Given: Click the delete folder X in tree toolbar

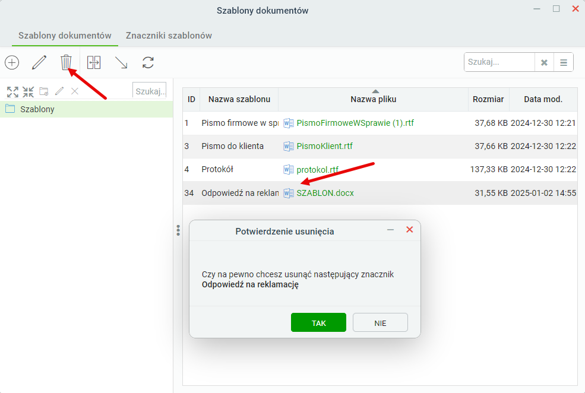Looking at the screenshot, I should [75, 91].
